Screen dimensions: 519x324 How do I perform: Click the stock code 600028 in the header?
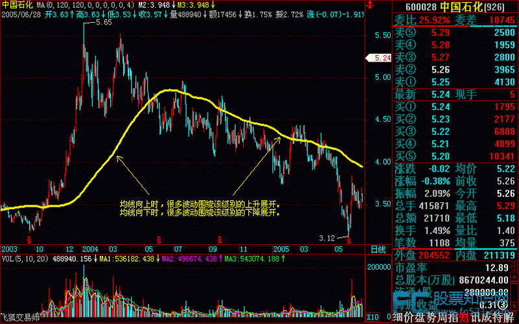(421, 7)
